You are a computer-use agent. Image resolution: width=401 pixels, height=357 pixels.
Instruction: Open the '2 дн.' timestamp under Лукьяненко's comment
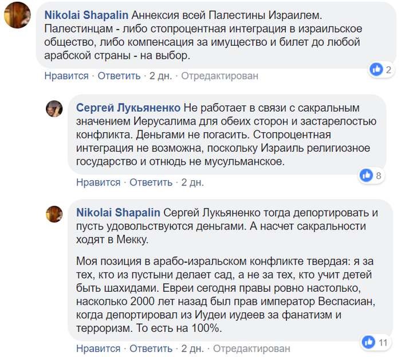pyautogui.click(x=192, y=183)
